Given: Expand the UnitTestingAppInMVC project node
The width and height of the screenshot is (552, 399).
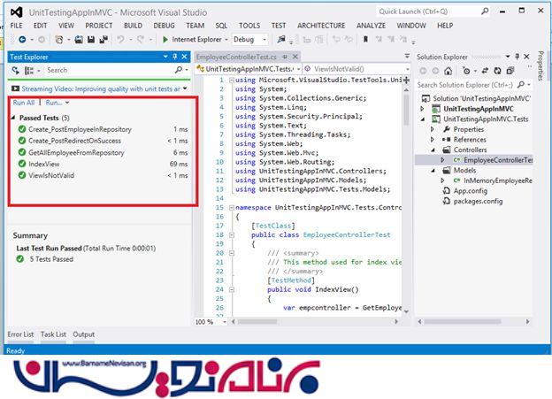Looking at the screenshot, I should (x=423, y=109).
